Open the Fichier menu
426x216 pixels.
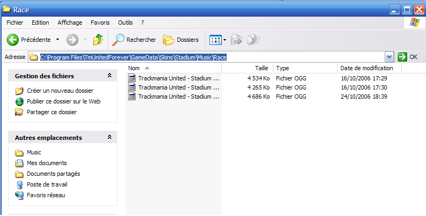pyautogui.click(x=15, y=23)
